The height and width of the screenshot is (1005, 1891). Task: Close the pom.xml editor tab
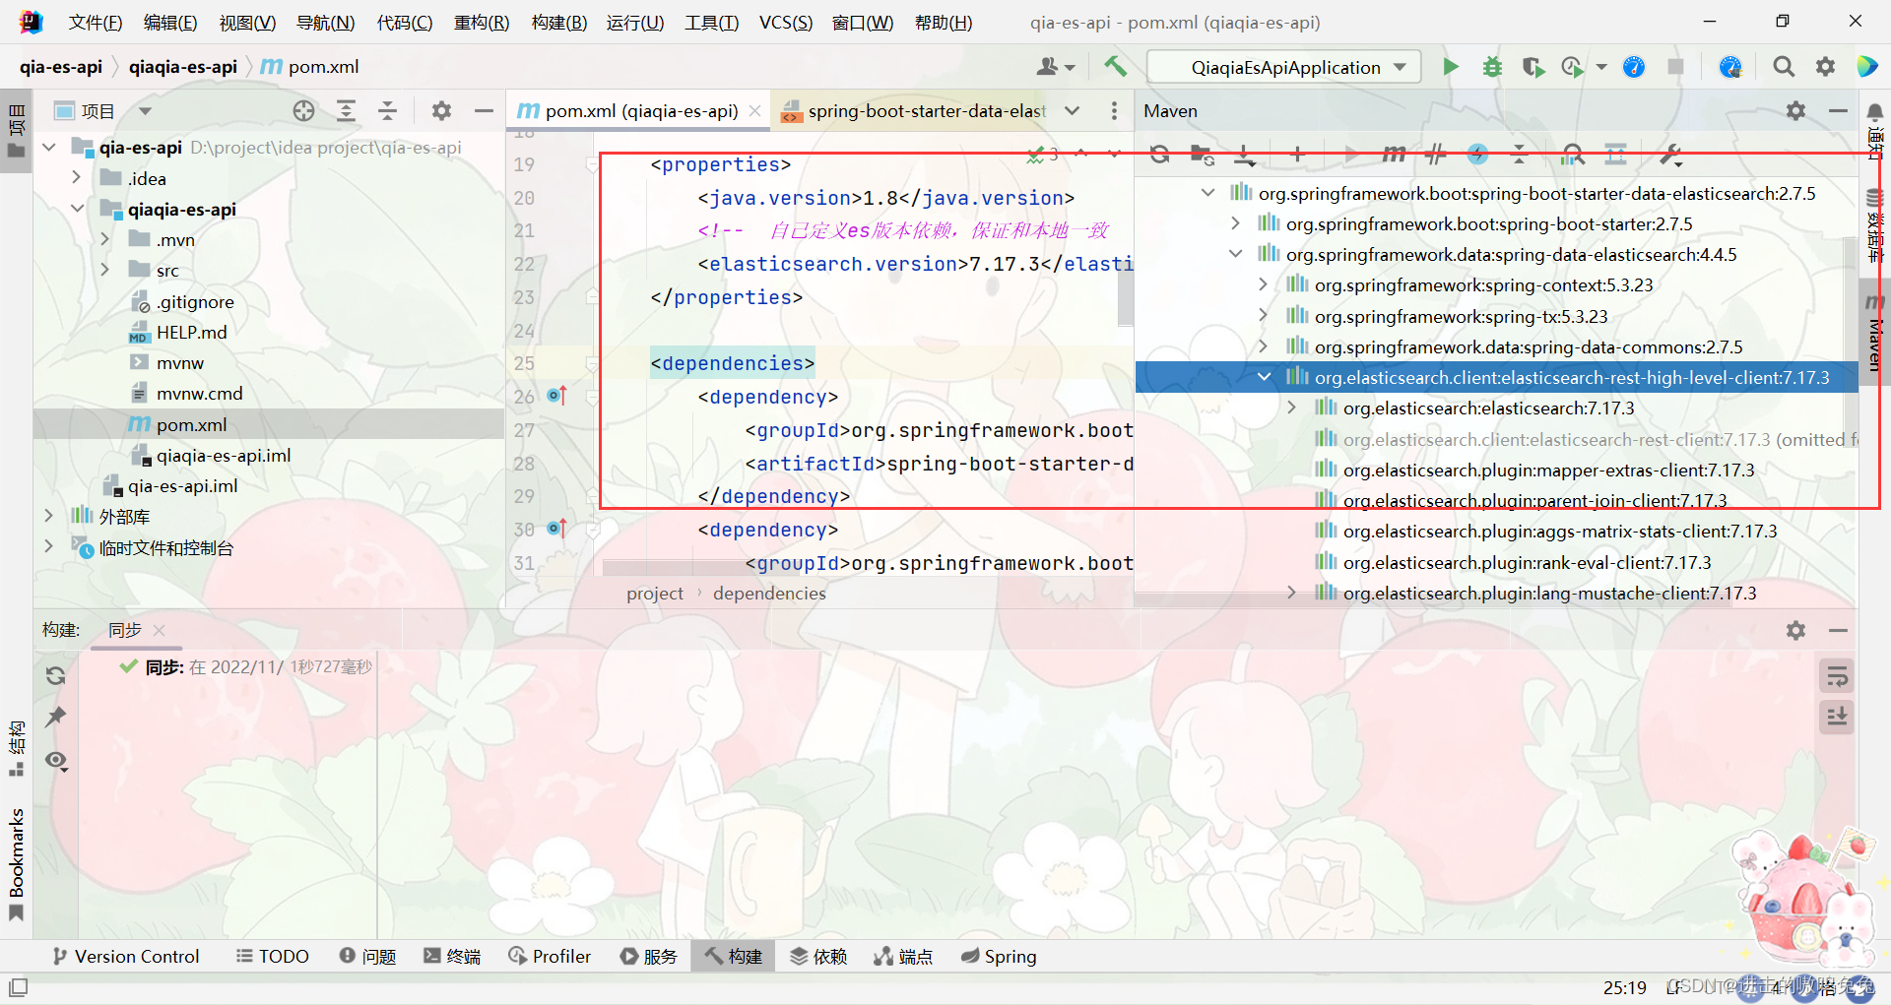click(755, 111)
